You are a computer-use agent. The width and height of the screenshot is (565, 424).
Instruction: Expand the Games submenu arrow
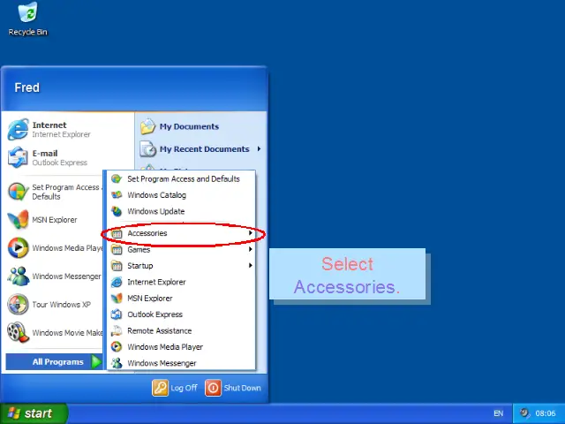[251, 249]
